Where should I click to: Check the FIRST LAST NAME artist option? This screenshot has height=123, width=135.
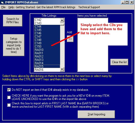(x=9, y=105)
